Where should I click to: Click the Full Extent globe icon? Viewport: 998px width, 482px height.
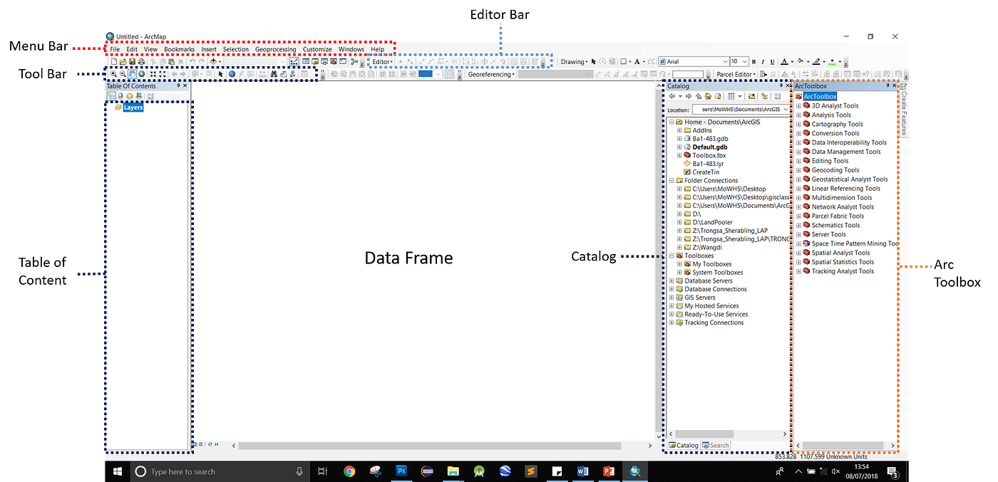click(x=141, y=74)
